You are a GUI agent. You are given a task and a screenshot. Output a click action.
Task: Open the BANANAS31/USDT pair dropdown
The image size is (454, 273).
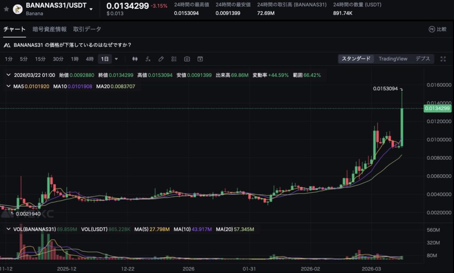(x=91, y=9)
